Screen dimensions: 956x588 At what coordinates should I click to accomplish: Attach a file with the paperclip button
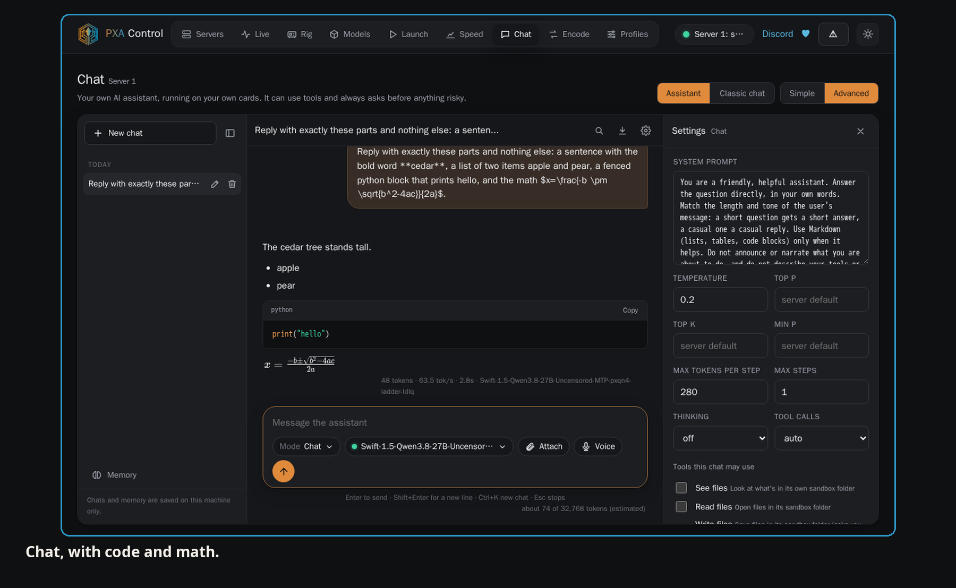[x=544, y=446]
